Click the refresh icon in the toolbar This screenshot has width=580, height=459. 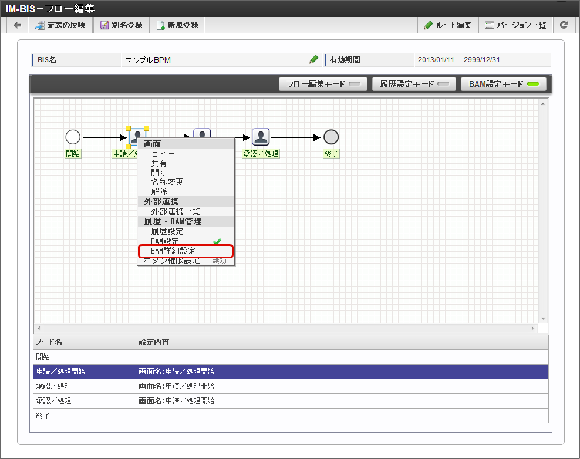tap(564, 25)
